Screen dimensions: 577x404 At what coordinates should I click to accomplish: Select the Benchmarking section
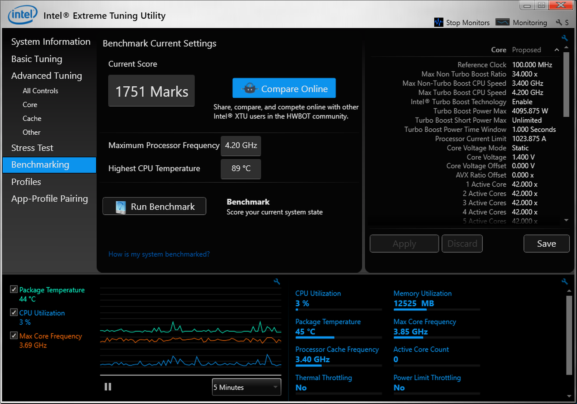[x=49, y=165]
